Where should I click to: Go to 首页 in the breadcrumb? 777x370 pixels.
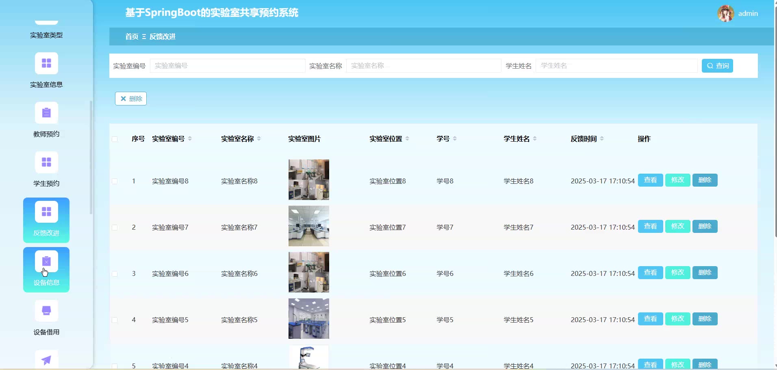tap(132, 37)
